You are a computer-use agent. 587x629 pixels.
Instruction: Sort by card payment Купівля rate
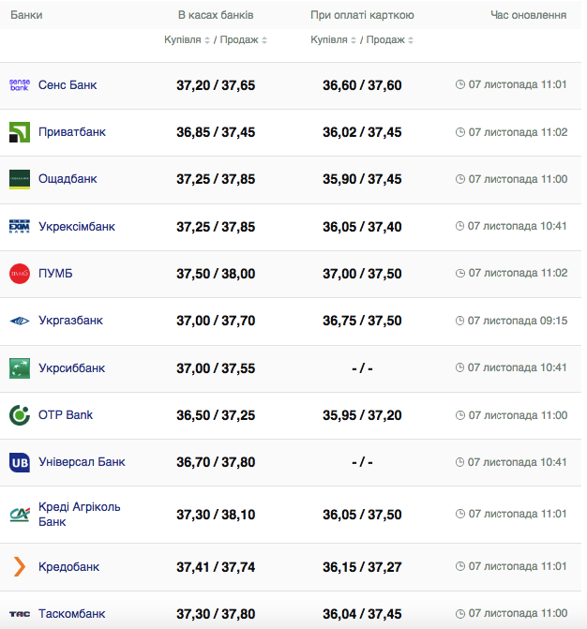334,40
